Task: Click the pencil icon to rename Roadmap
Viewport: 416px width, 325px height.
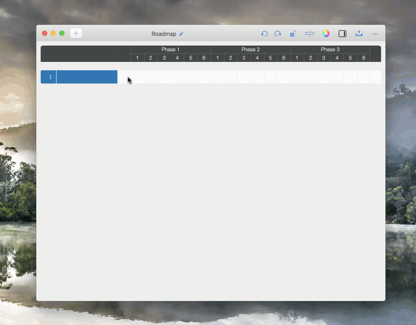Action: pyautogui.click(x=181, y=34)
